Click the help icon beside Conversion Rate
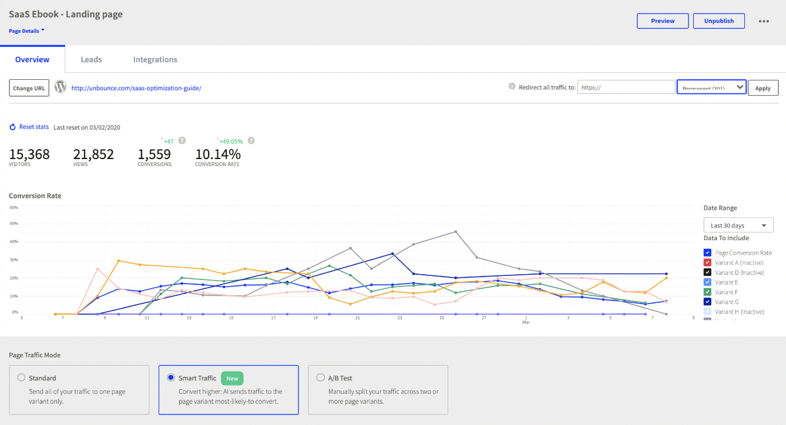The image size is (786, 425). pyautogui.click(x=250, y=140)
